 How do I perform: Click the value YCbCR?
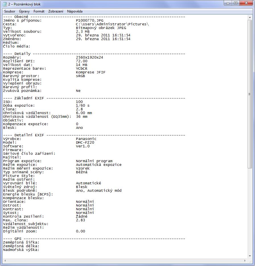[82, 69]
